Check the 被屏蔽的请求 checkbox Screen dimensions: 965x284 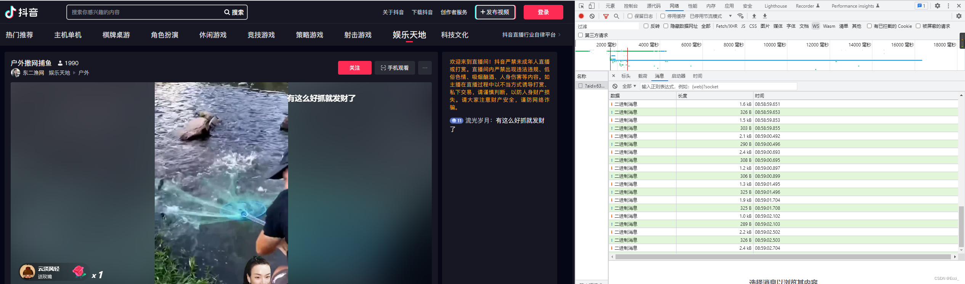(918, 26)
